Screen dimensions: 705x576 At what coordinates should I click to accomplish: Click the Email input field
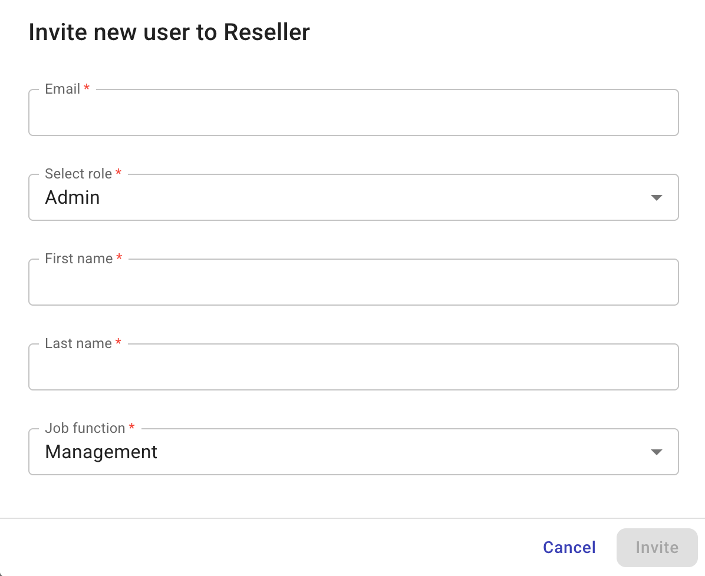coord(354,112)
